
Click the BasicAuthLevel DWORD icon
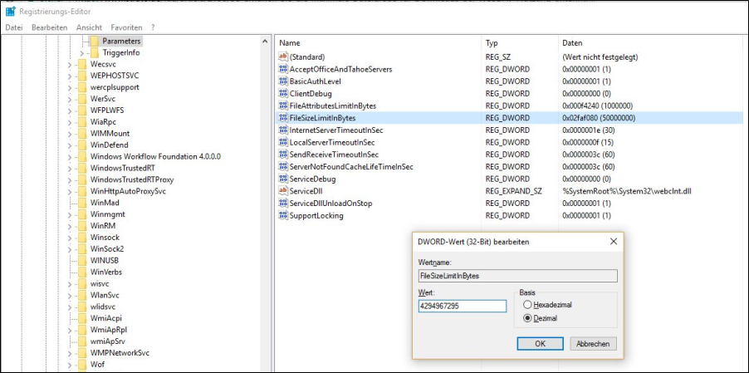(x=283, y=81)
